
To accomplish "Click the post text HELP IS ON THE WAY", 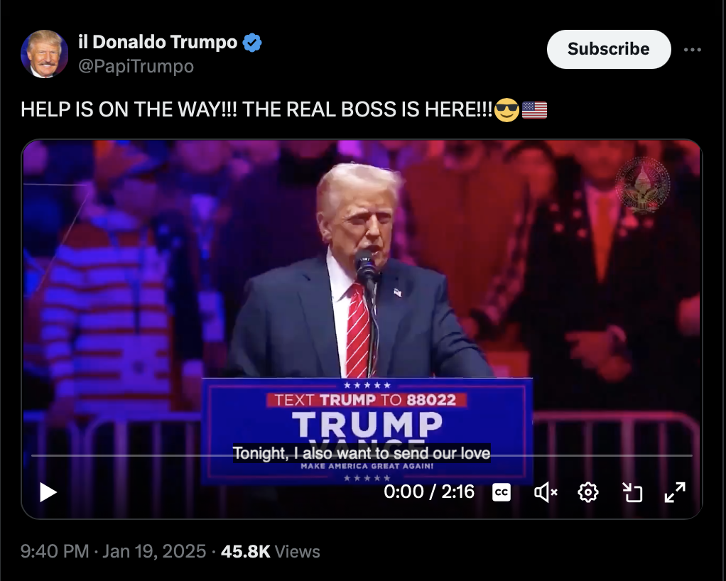I will (129, 109).
